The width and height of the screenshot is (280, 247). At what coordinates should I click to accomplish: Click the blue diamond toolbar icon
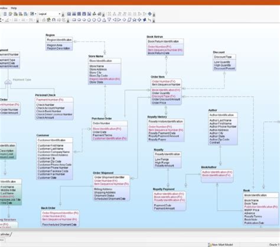[150, 14]
